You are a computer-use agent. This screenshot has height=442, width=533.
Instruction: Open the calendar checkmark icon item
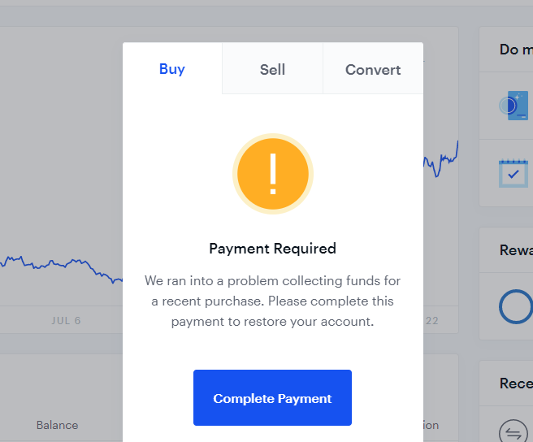pos(513,173)
